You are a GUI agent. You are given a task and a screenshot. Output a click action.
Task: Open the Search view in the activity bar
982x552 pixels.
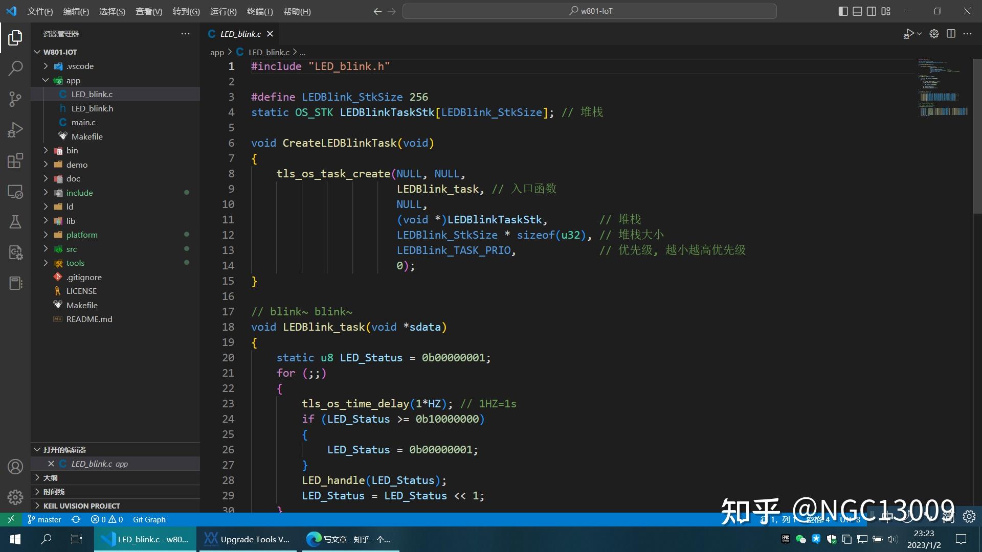(15, 68)
